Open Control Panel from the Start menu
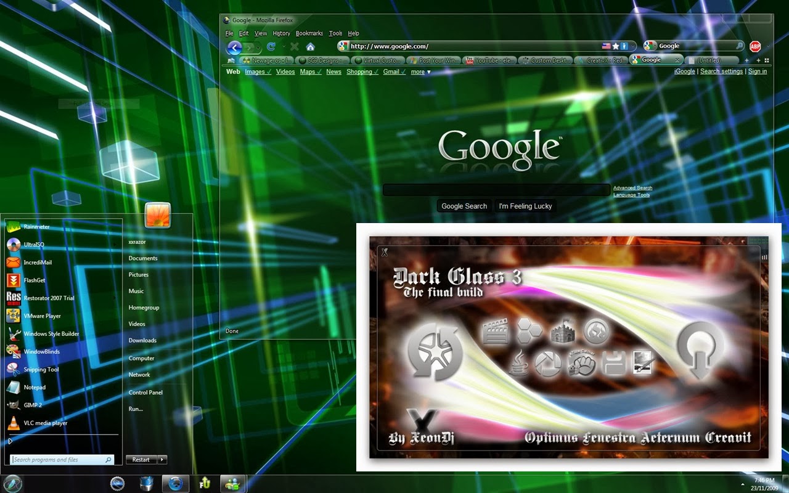 tap(145, 393)
